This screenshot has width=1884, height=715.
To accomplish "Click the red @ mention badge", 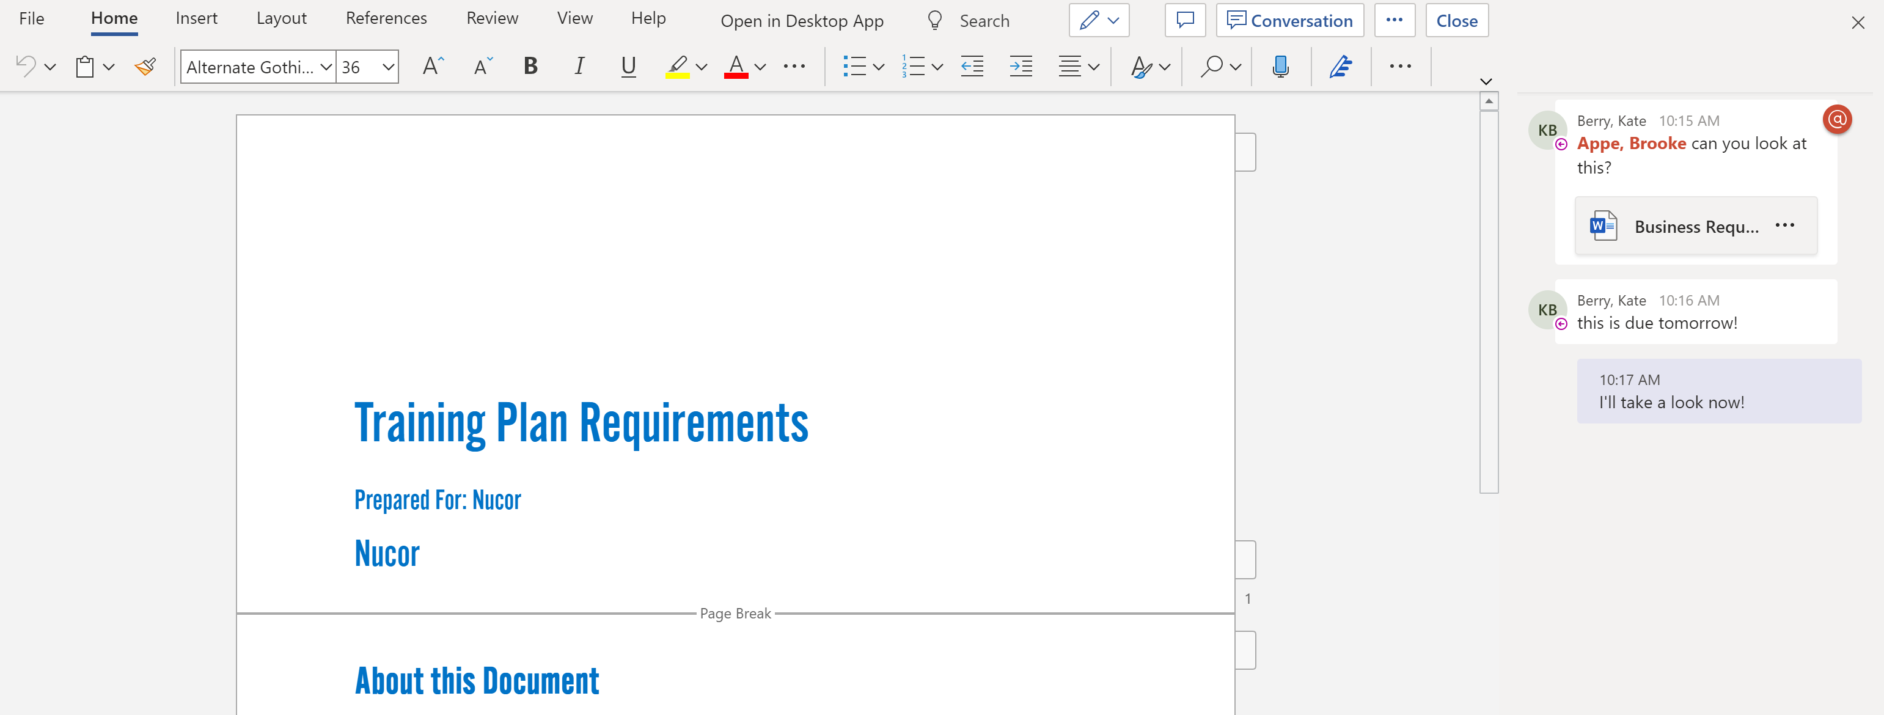I will coord(1836,119).
